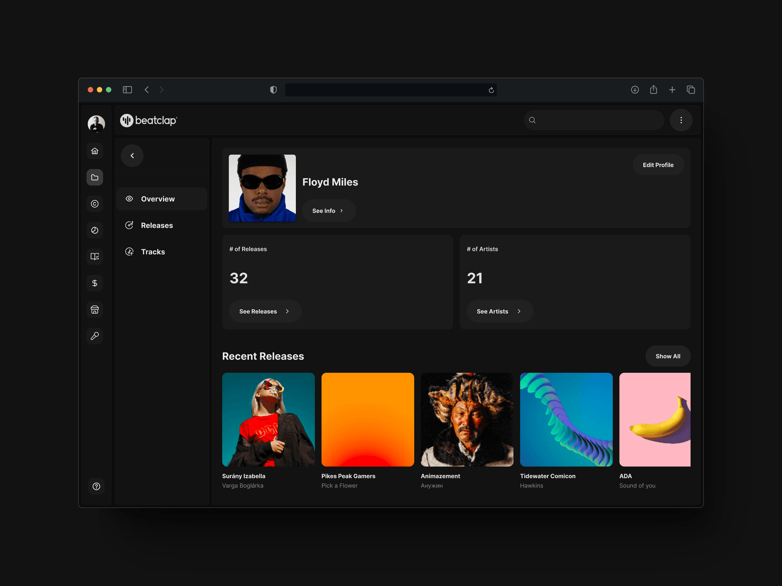
Task: Select the Releases menu item
Action: click(x=162, y=225)
